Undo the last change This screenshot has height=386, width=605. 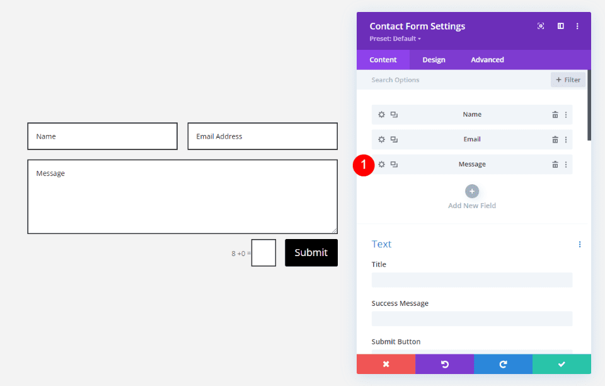(444, 364)
